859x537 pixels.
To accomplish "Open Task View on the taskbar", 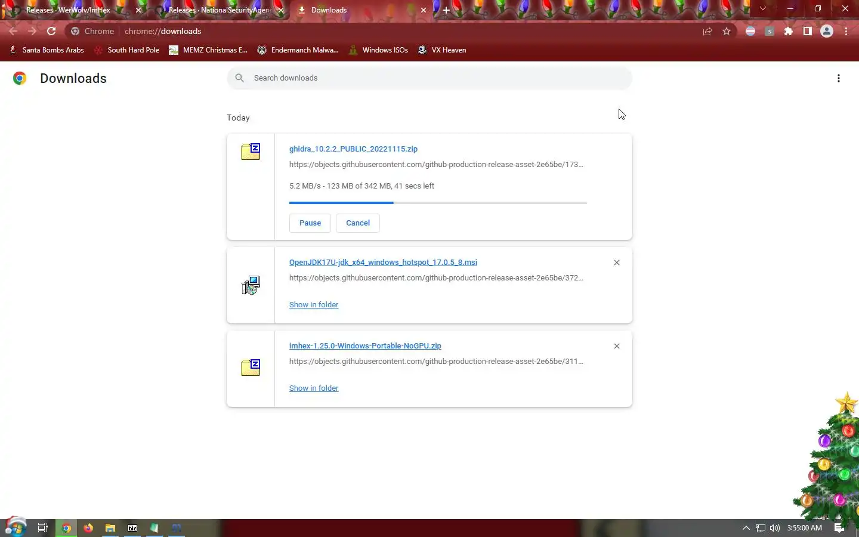I will (43, 528).
